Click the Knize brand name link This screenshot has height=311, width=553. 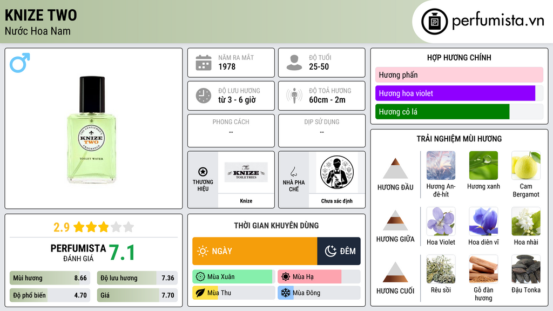[x=246, y=201]
